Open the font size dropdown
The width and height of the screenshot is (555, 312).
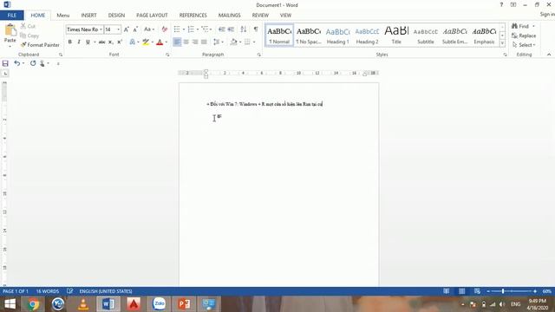point(118,29)
